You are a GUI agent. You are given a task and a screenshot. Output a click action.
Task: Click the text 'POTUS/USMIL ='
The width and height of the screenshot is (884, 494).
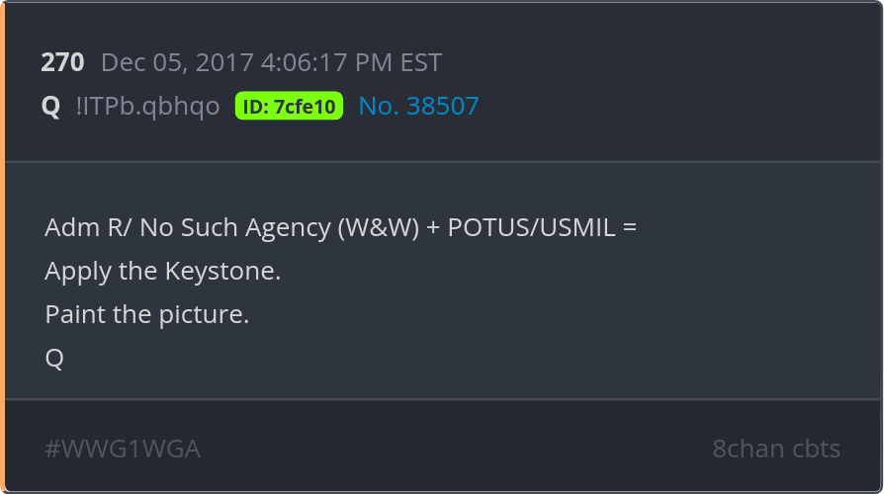(x=542, y=227)
